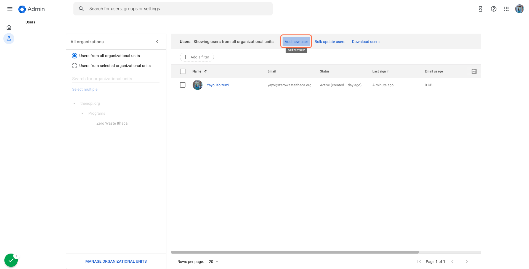Open the column settings gear icon
529x269 pixels.
coord(474,71)
